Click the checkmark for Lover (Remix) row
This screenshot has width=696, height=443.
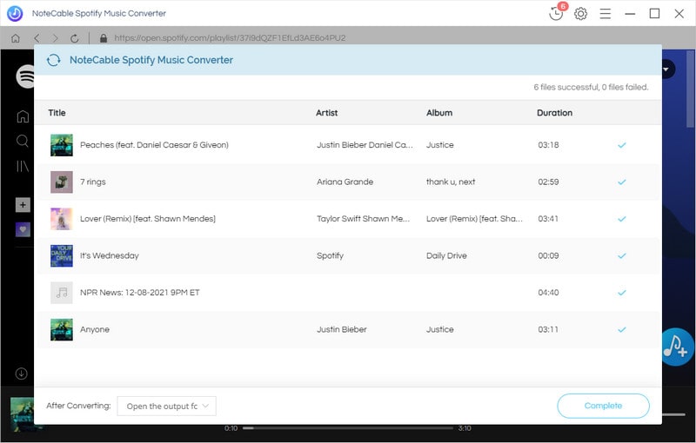pos(622,219)
